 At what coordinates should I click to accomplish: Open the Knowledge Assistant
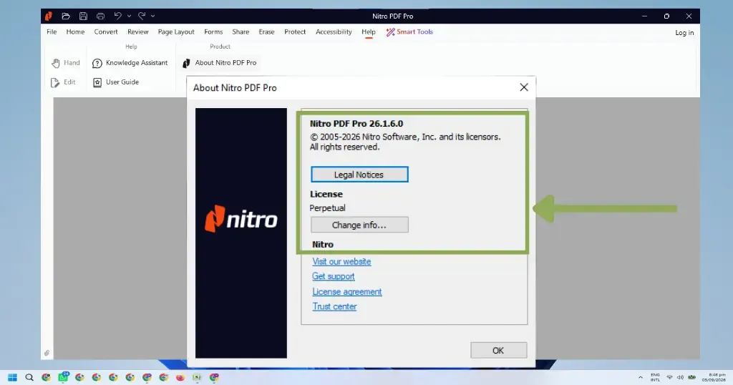[130, 62]
